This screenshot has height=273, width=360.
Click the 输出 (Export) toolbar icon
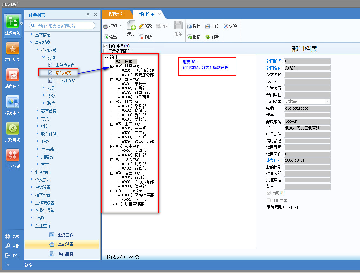click(x=106, y=37)
